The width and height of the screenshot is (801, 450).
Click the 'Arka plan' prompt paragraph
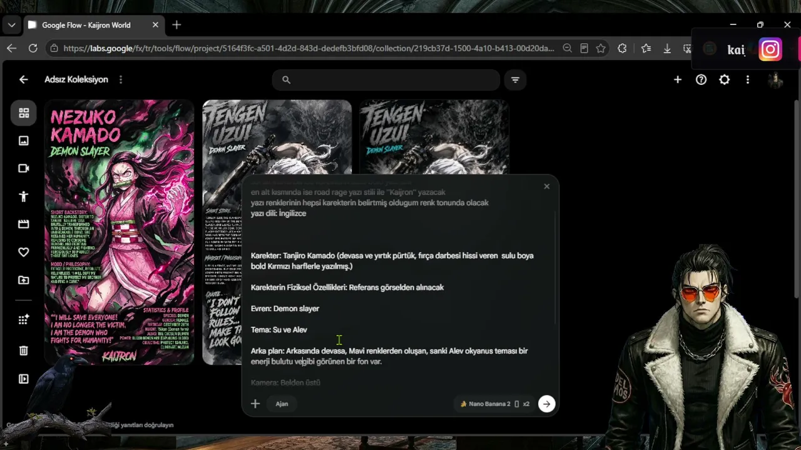389,356
